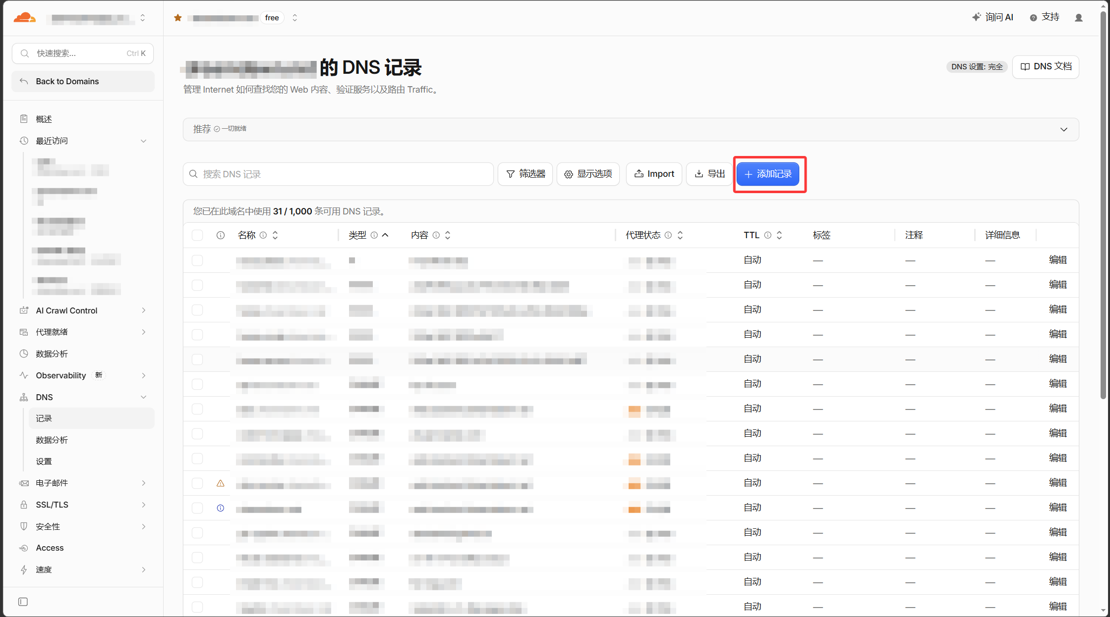The width and height of the screenshot is (1110, 617).
Task: Click the 快速搜索 quick search box
Action: pyautogui.click(x=83, y=53)
